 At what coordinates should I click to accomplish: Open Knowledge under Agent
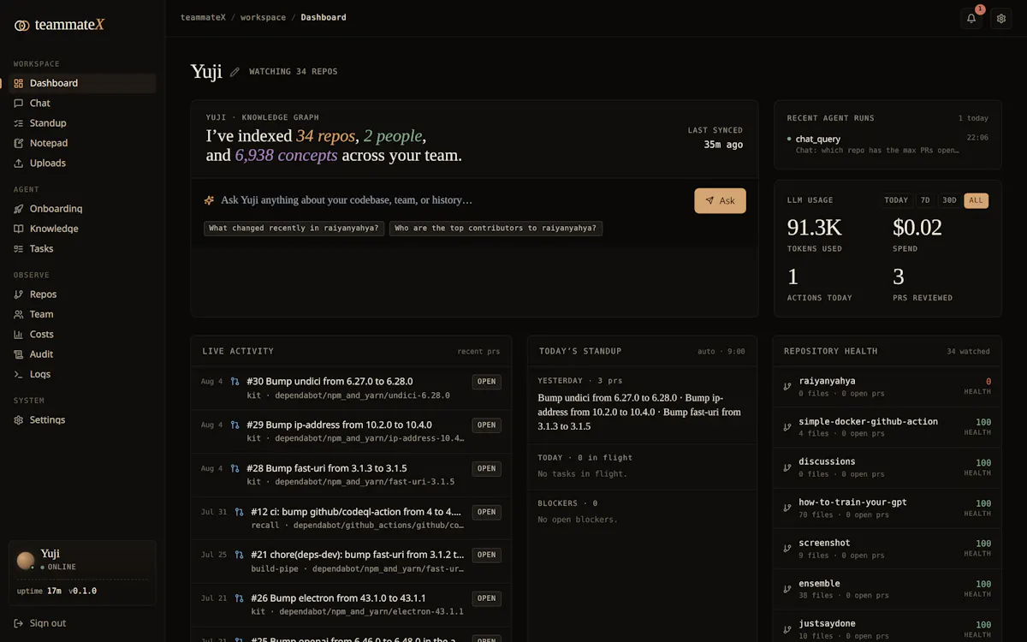pyautogui.click(x=82, y=229)
